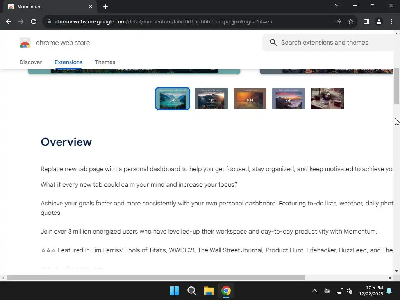Screen dimensions: 400x300
Task: Select the Momentum browser tab
Action: click(x=50, y=7)
